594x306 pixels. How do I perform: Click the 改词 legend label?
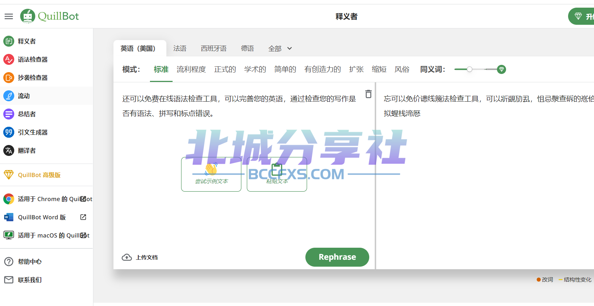pyautogui.click(x=547, y=279)
